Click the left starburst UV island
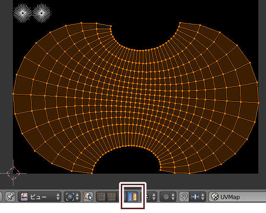Image resolution: width=266 pixels, height=213 pixels. coord(23,13)
